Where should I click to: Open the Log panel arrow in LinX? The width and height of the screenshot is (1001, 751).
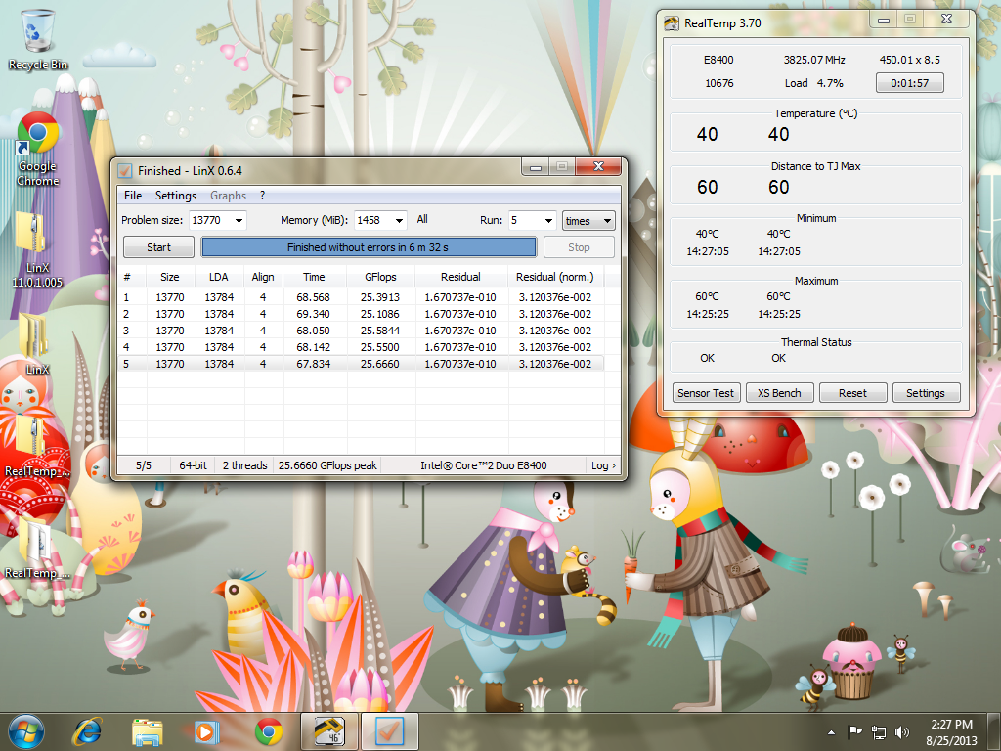603,465
